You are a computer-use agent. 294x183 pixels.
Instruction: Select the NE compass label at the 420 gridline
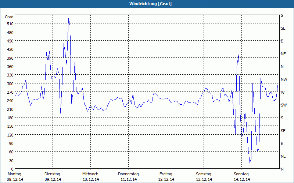tap(283, 54)
